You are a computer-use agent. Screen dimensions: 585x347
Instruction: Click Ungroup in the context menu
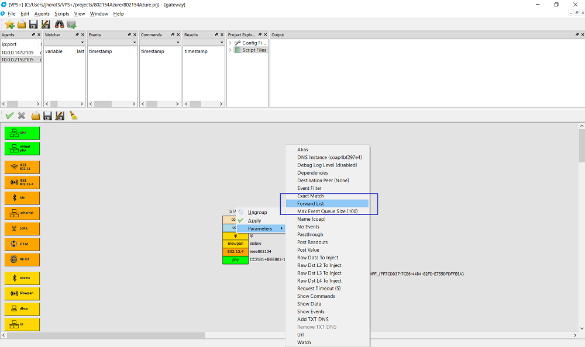pos(257,212)
